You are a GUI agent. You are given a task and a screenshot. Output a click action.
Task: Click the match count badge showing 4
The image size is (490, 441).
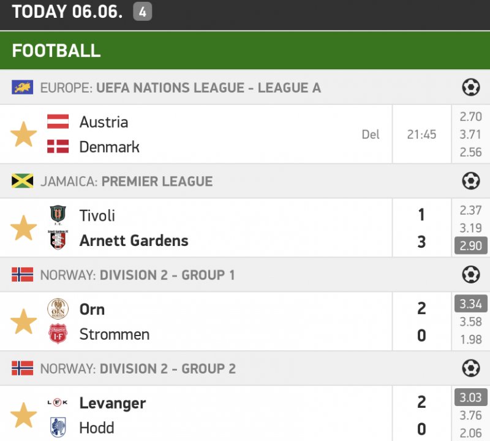pos(142,12)
